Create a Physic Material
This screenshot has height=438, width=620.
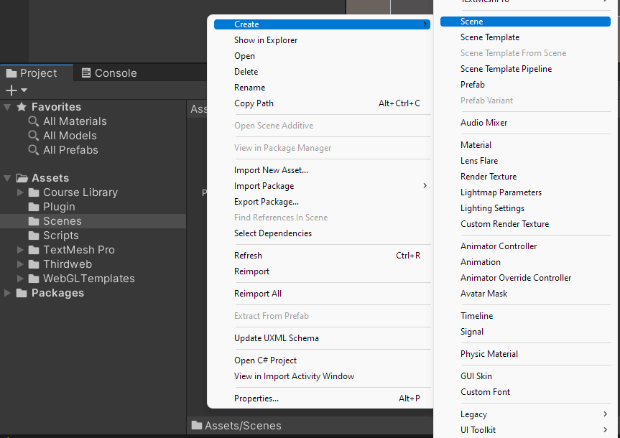click(x=525, y=354)
